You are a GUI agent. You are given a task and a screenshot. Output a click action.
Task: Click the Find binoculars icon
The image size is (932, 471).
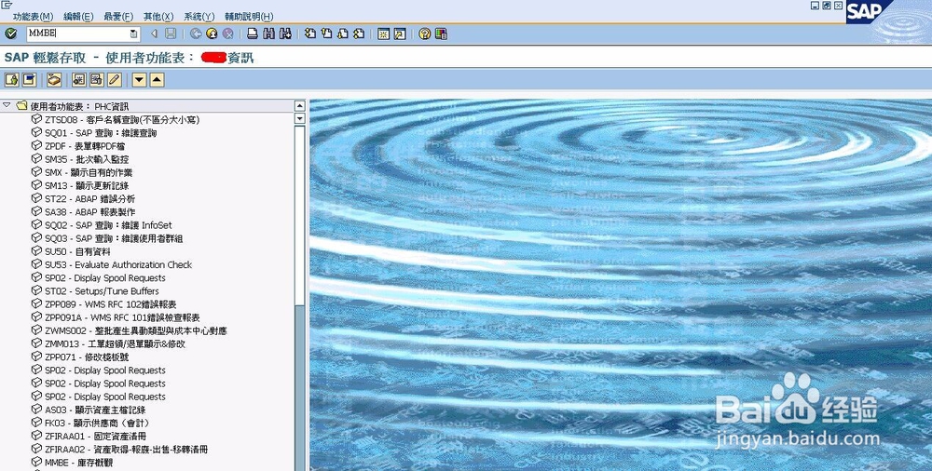click(x=268, y=34)
